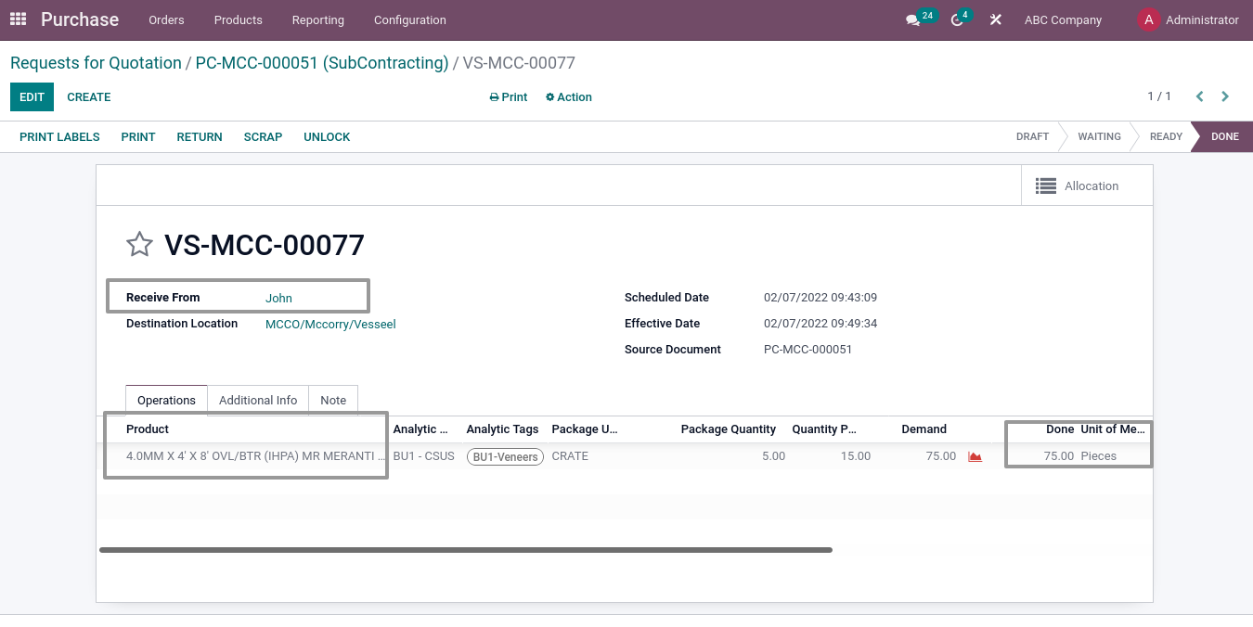
Task: Click the next record chevron
Action: (x=1224, y=96)
